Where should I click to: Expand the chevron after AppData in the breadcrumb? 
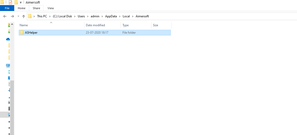click(119, 16)
